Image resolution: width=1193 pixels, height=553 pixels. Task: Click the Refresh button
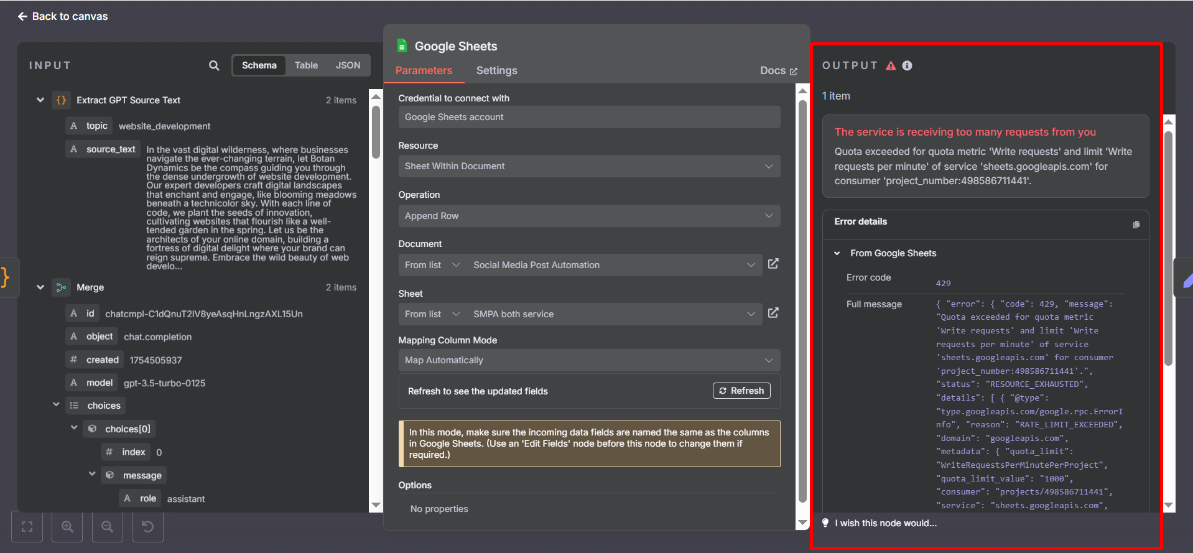741,391
